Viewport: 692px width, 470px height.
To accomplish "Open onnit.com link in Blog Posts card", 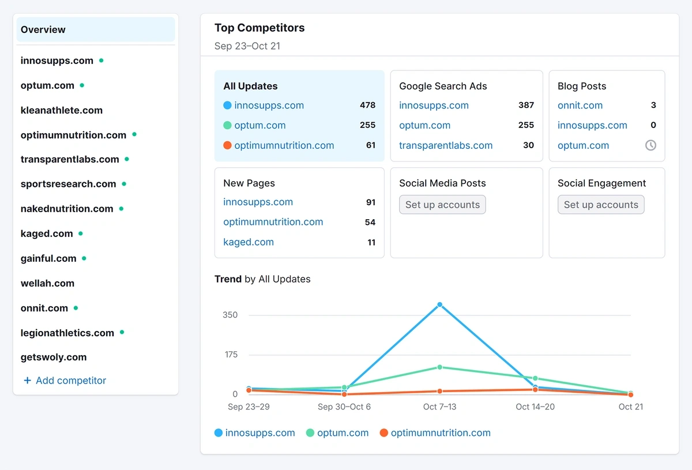I will tap(580, 106).
